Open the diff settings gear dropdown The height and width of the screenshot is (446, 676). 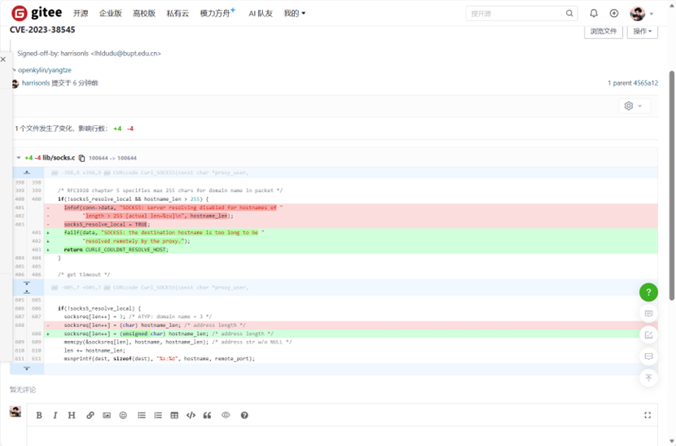coord(633,106)
